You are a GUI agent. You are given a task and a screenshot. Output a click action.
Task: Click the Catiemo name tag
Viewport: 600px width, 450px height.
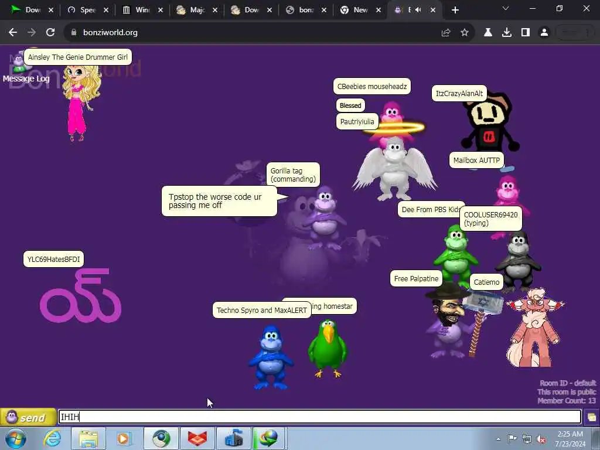pos(486,282)
